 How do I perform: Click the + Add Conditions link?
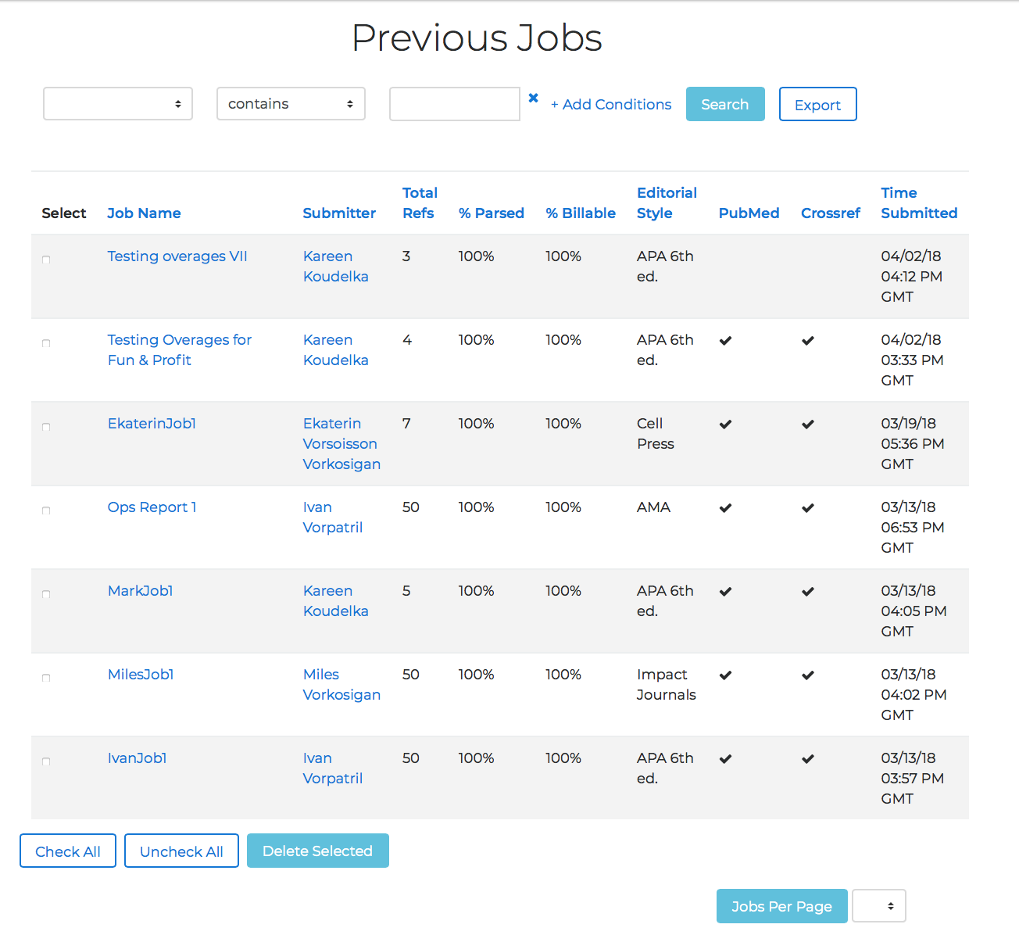pyautogui.click(x=611, y=105)
